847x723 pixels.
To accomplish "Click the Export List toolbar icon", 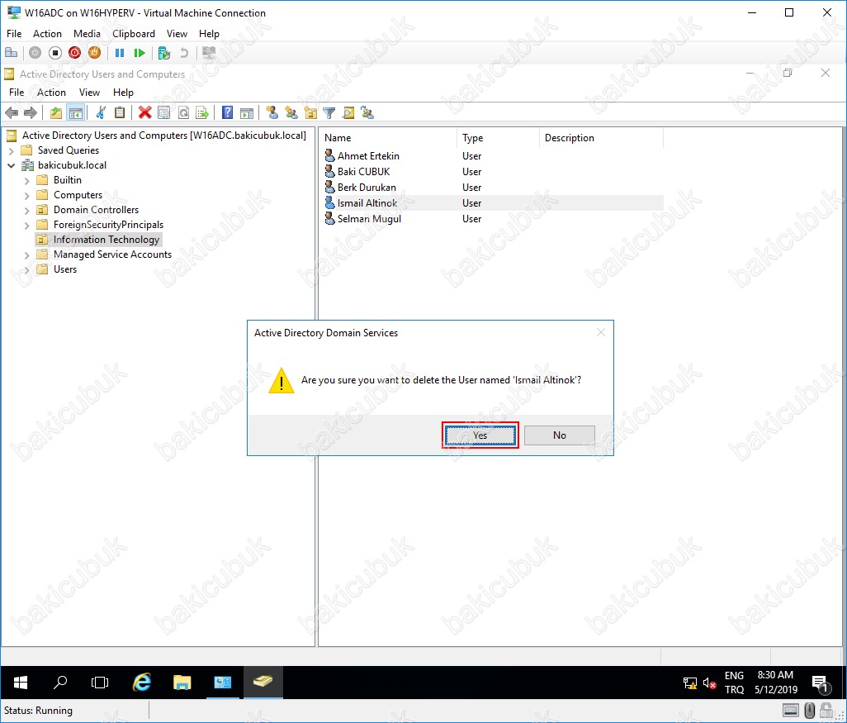I will click(202, 112).
